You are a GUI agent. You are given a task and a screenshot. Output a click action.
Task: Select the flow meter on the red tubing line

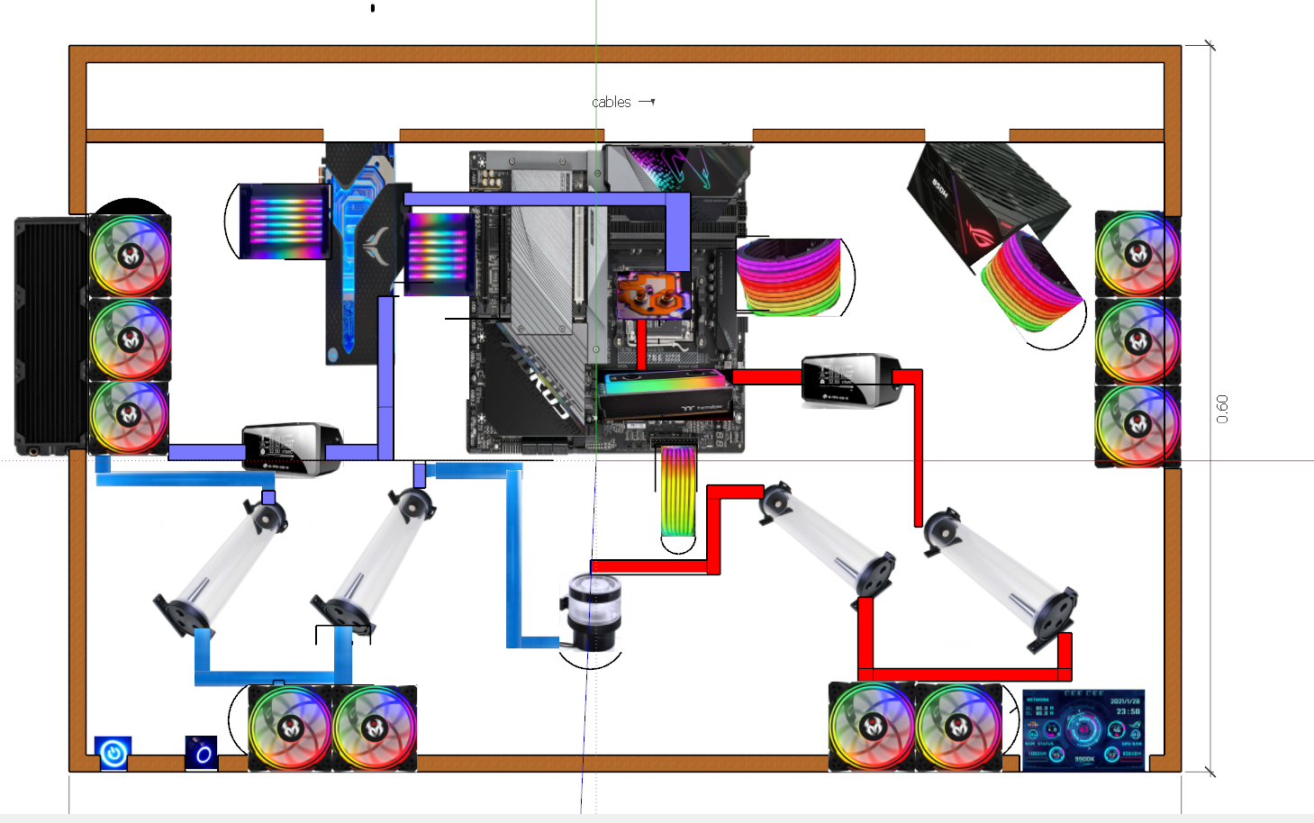point(850,381)
